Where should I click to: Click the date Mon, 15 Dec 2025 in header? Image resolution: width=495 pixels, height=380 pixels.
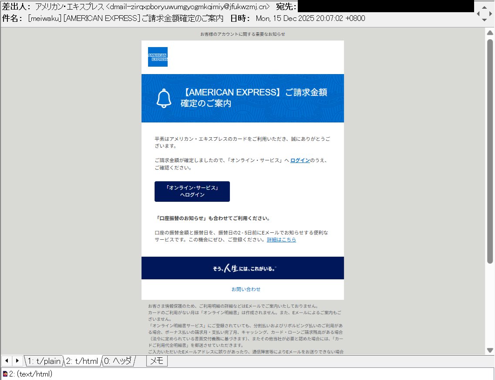[285, 18]
